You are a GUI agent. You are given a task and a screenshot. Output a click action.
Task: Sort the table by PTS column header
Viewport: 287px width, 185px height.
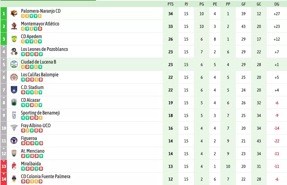[170, 4]
